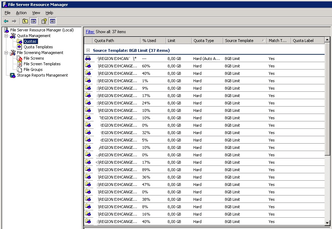Collapse the Quota Management tree node

(x=6, y=36)
